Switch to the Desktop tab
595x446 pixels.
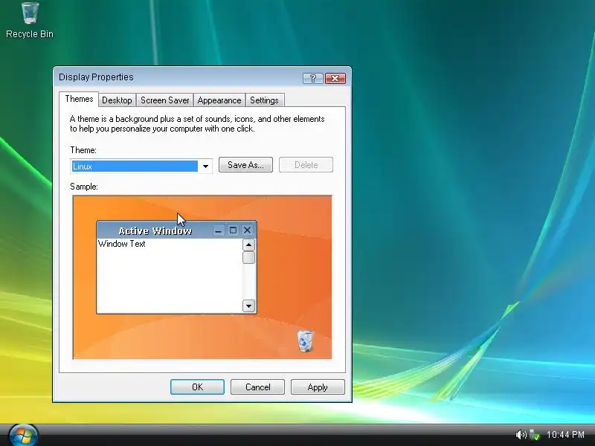[x=117, y=100]
